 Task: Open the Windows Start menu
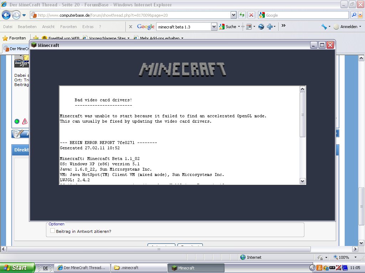[x=17, y=268]
